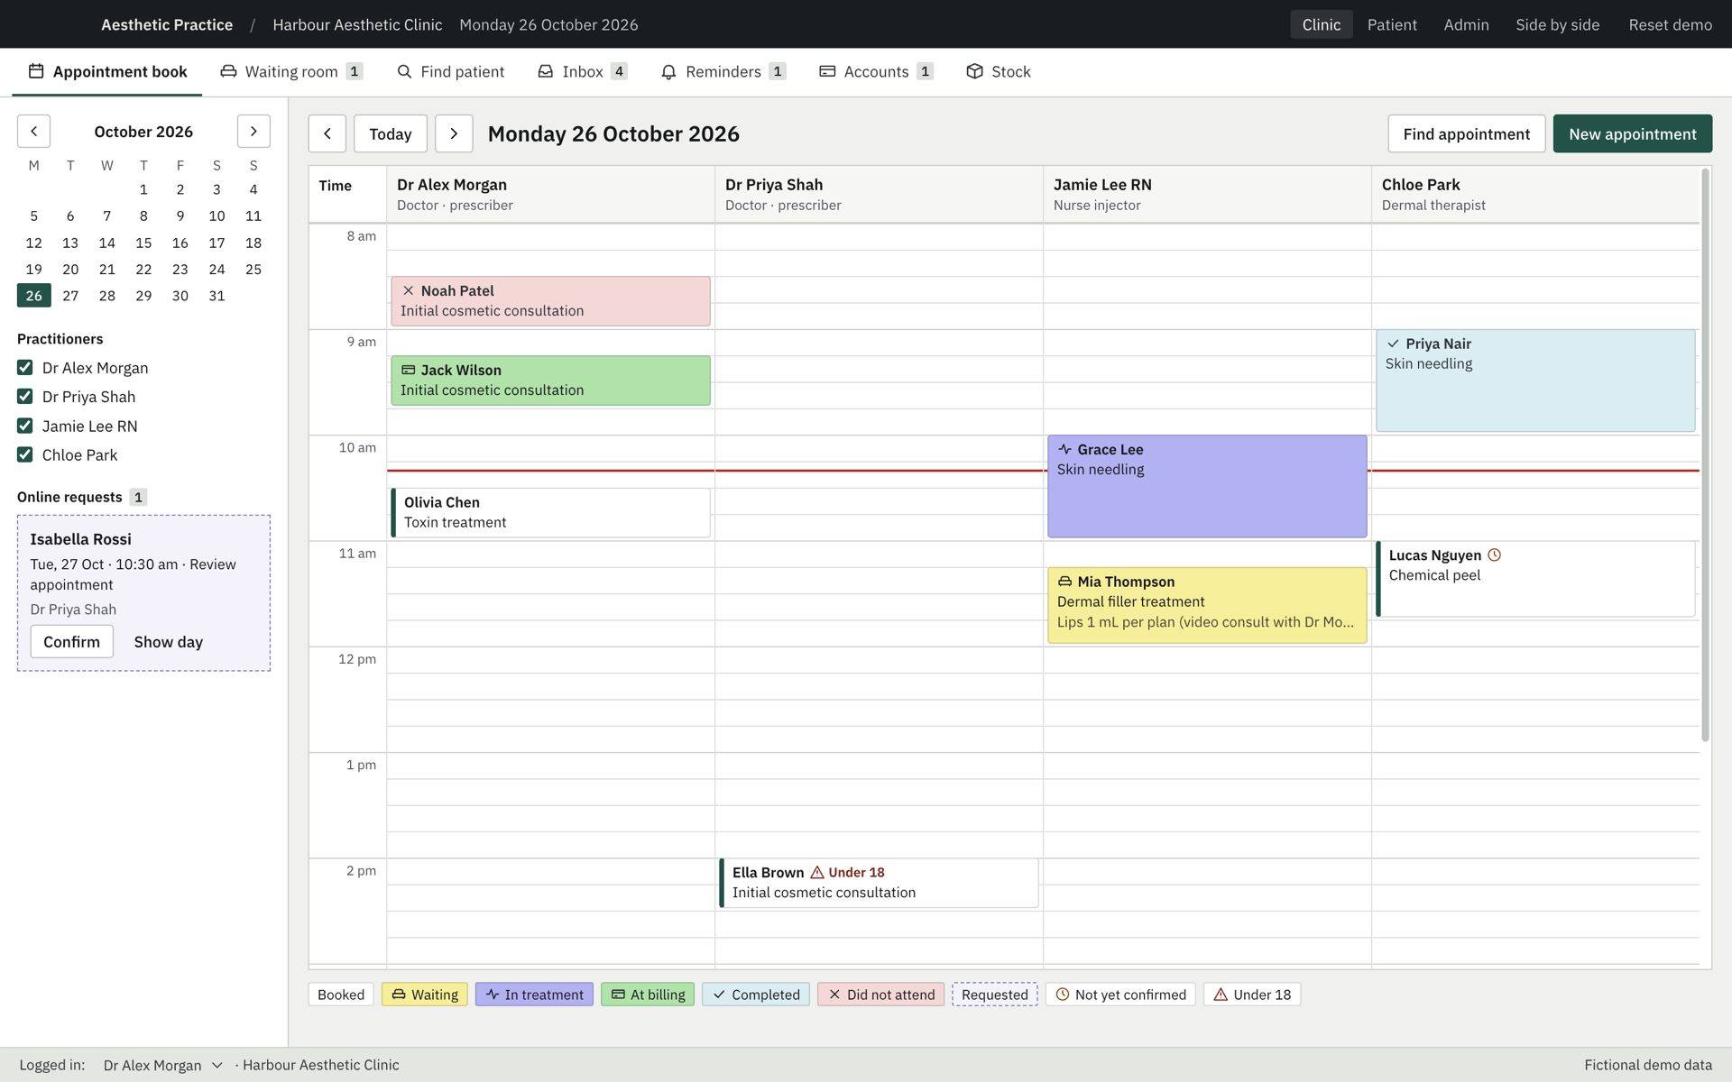Click Show day for Isabella Rossi's request
This screenshot has height=1082, width=1732.
coord(169,642)
